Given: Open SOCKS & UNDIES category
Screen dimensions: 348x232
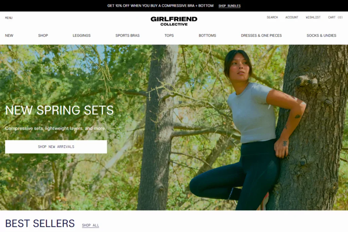Looking at the screenshot, I should [321, 35].
